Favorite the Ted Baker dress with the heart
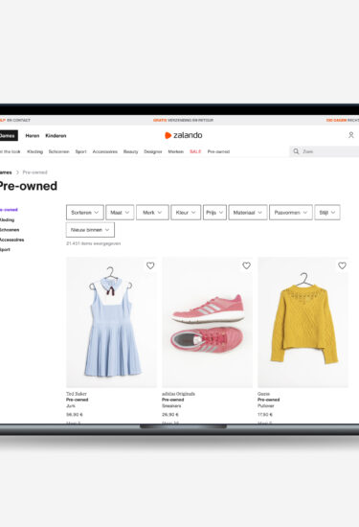 coord(150,265)
